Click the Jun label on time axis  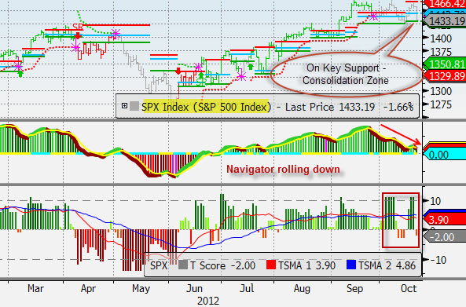[x=194, y=288]
